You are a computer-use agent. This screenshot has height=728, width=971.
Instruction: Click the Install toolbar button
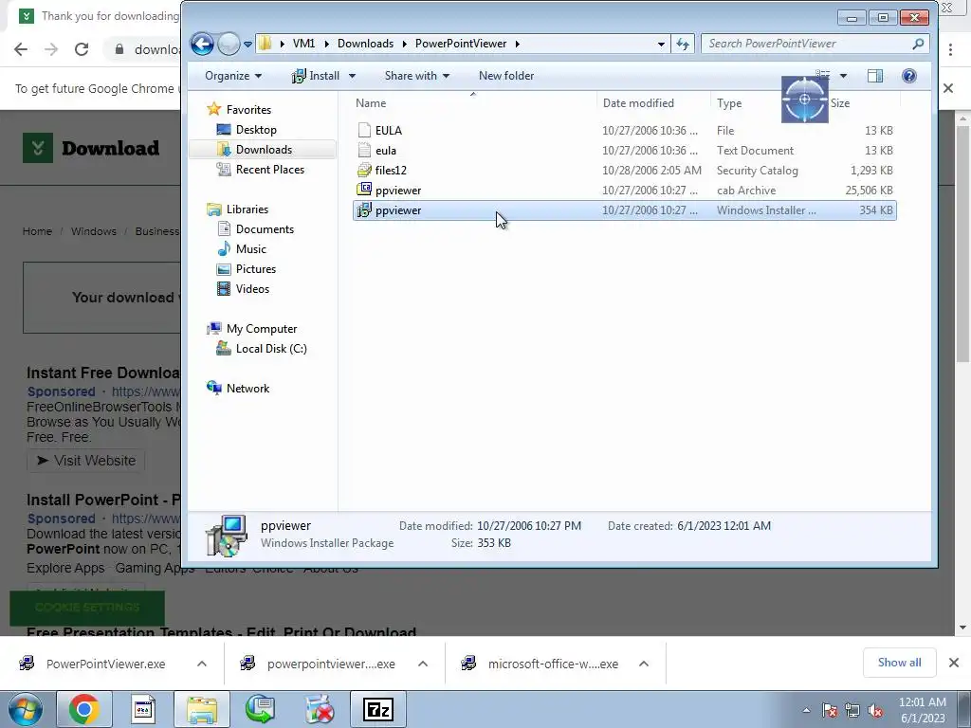(x=315, y=76)
